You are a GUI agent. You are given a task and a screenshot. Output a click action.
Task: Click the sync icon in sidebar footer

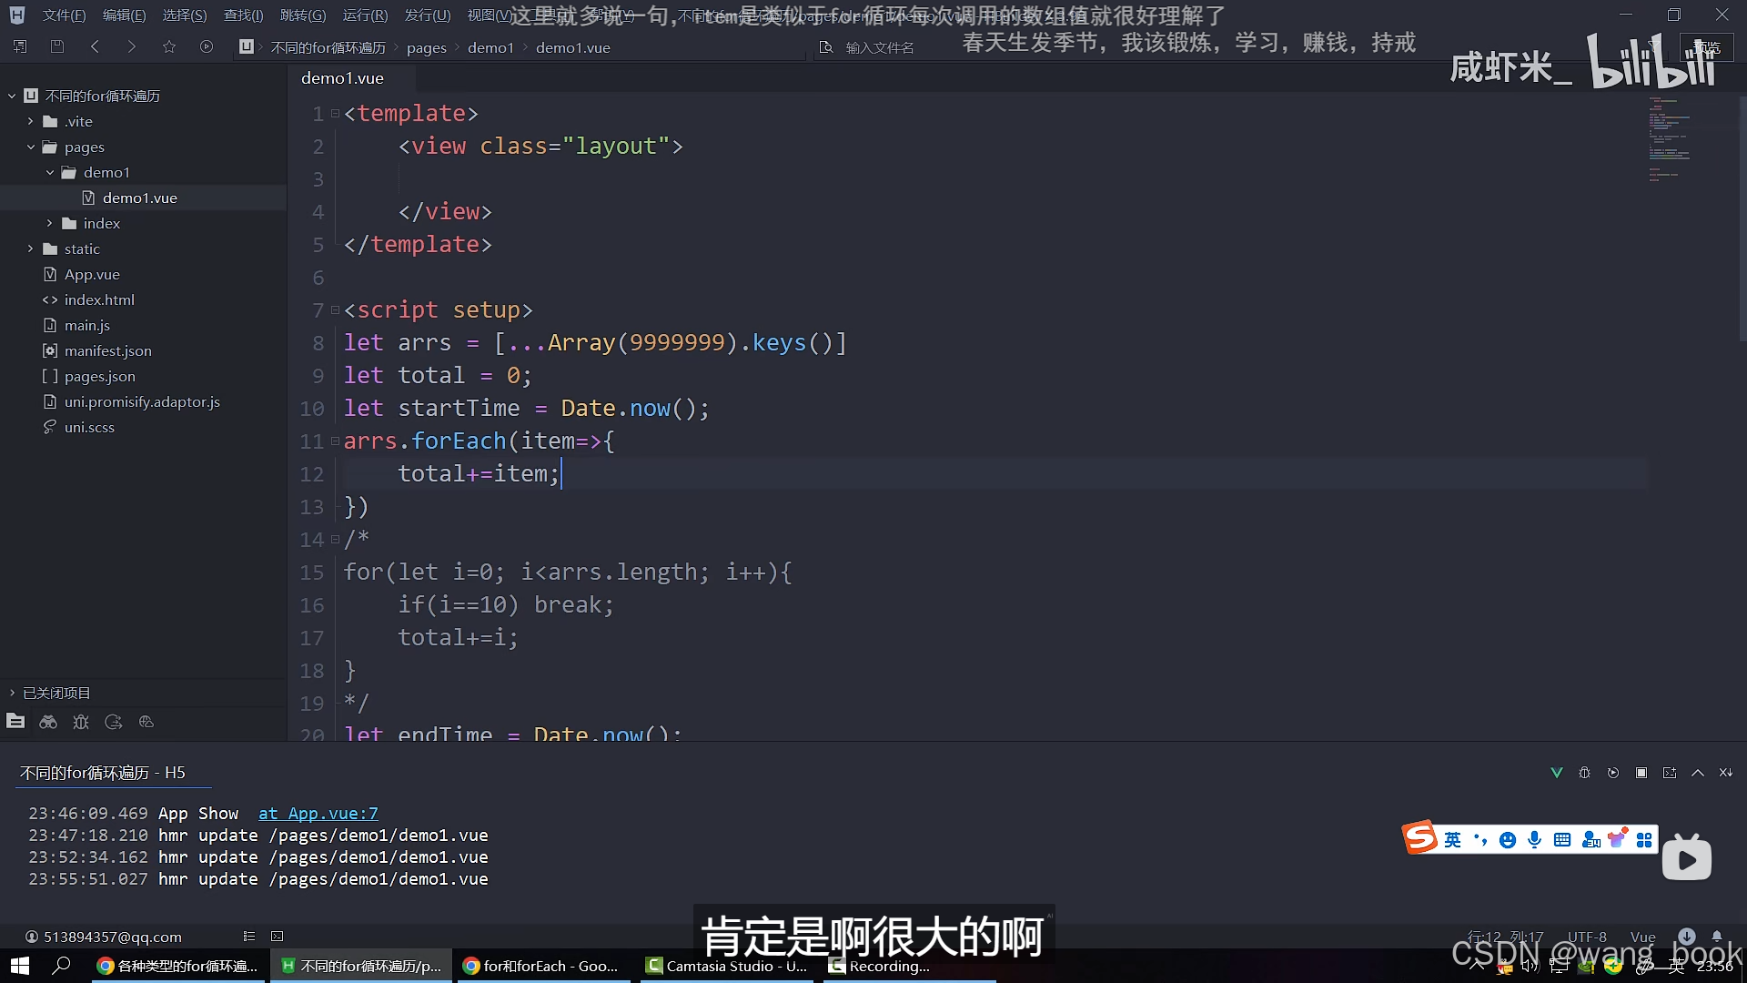click(x=114, y=722)
